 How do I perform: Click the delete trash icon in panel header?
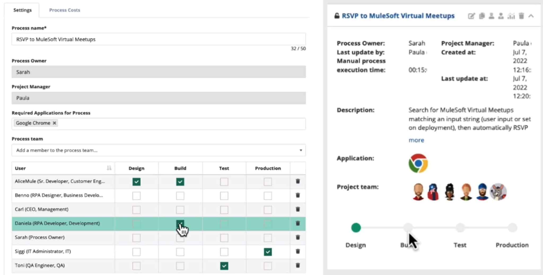pos(522,16)
